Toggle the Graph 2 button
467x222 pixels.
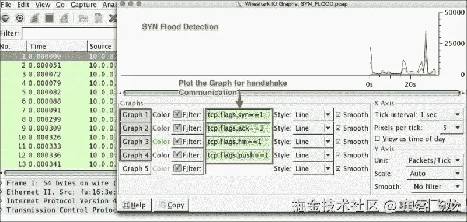(135, 128)
